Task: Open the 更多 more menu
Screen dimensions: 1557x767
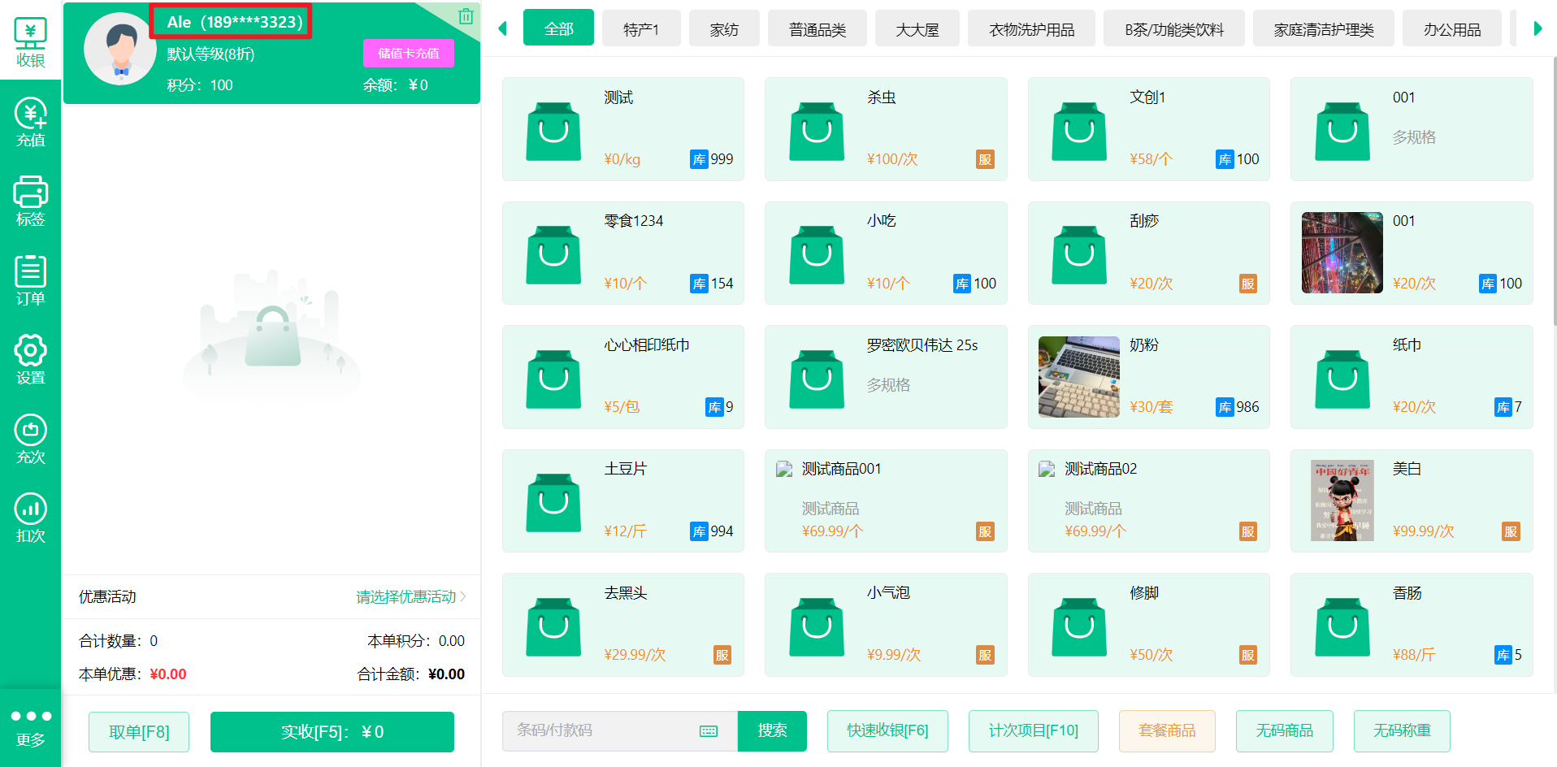Action: click(x=30, y=728)
